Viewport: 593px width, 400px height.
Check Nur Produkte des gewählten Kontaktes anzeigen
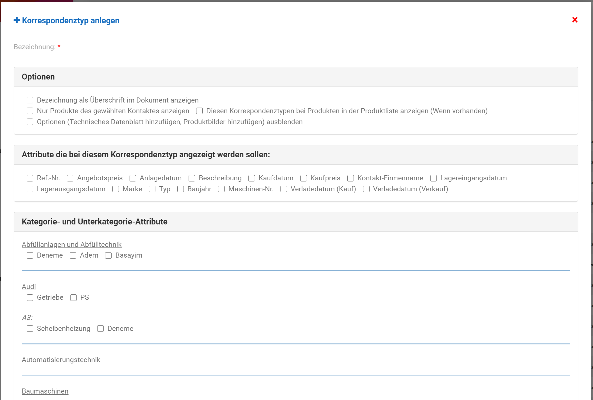(x=30, y=111)
